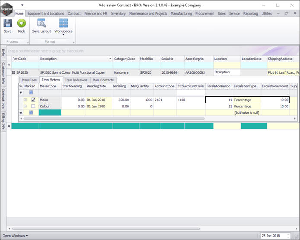The width and height of the screenshot is (300, 240).
Task: Switch to Item Meters tab
Action: click(51, 80)
